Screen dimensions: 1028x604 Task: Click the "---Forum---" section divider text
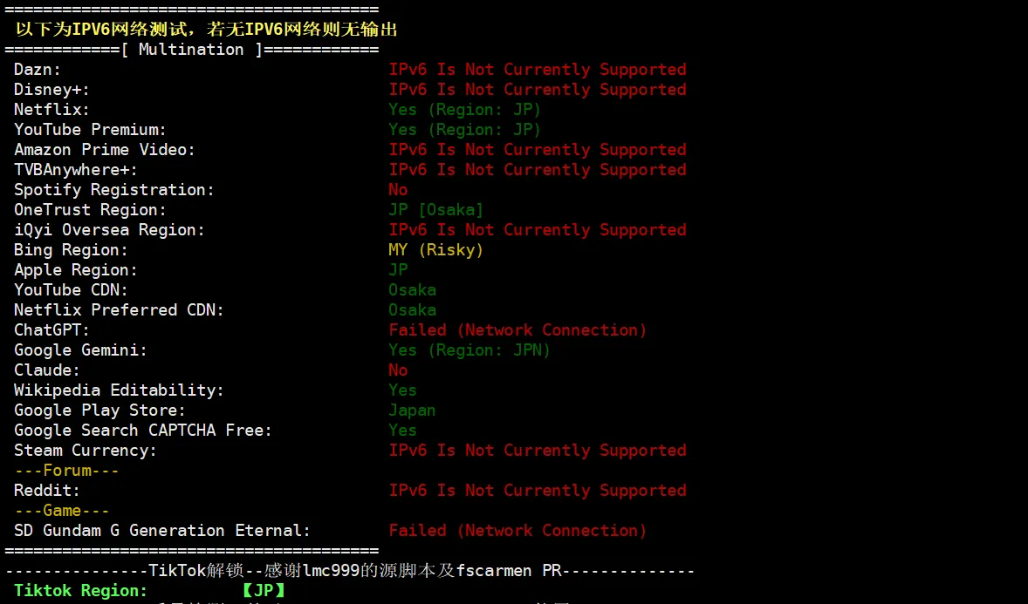[66, 471]
